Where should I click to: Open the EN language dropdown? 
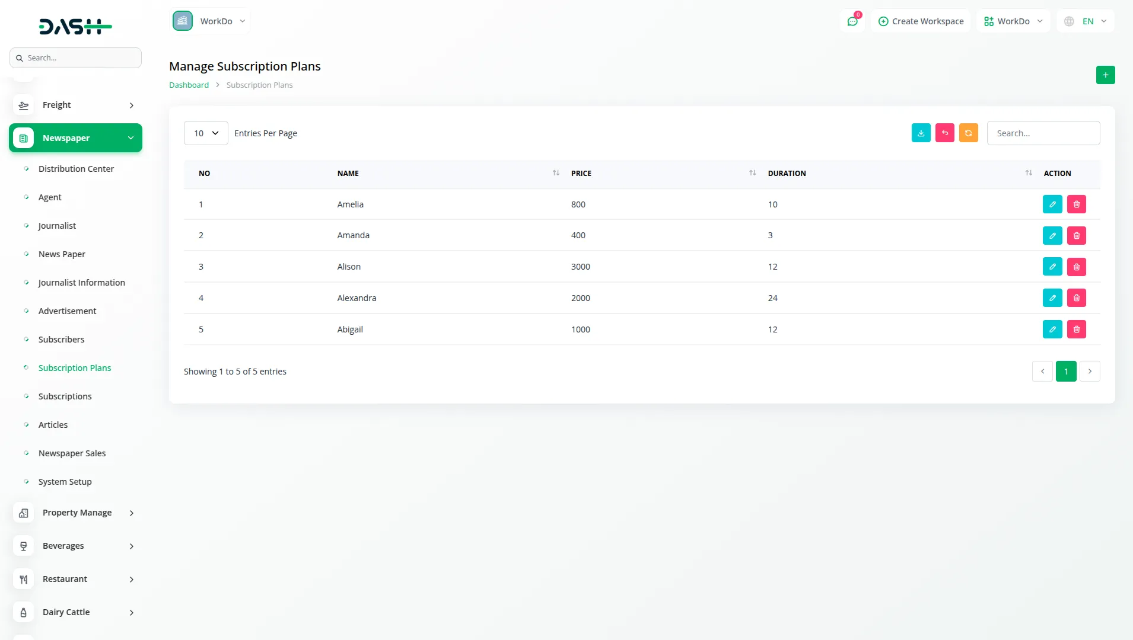click(x=1085, y=21)
